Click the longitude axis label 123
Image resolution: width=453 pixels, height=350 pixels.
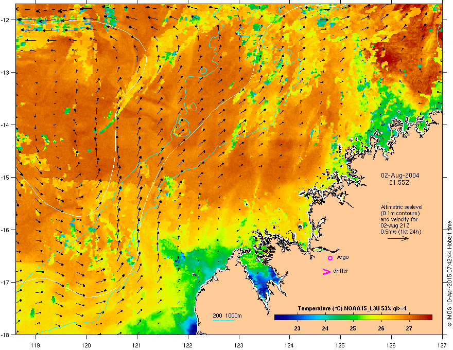point(239,345)
